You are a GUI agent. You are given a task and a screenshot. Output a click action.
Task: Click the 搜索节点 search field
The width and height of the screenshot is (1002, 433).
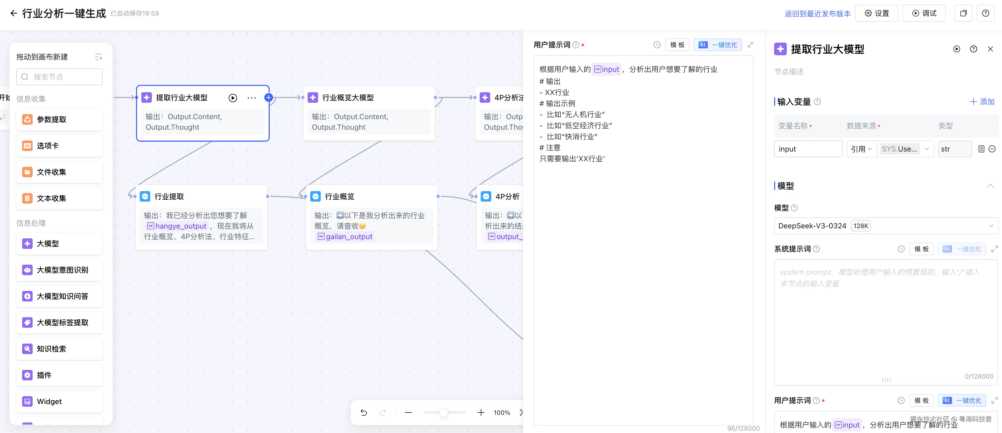59,77
